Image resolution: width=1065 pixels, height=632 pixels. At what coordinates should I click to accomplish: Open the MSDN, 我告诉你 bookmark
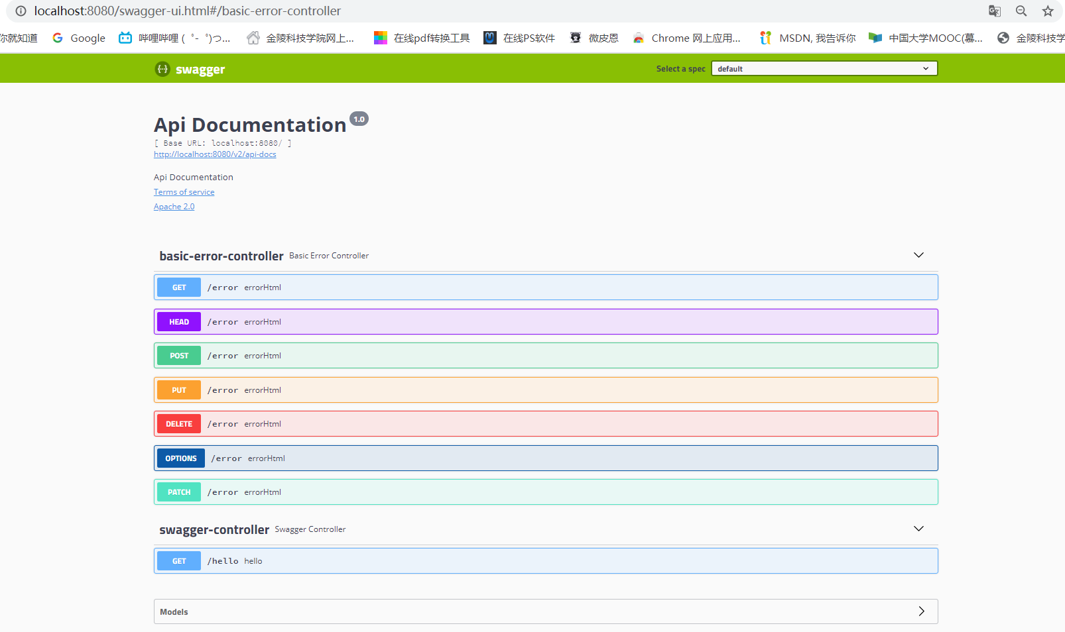[808, 38]
